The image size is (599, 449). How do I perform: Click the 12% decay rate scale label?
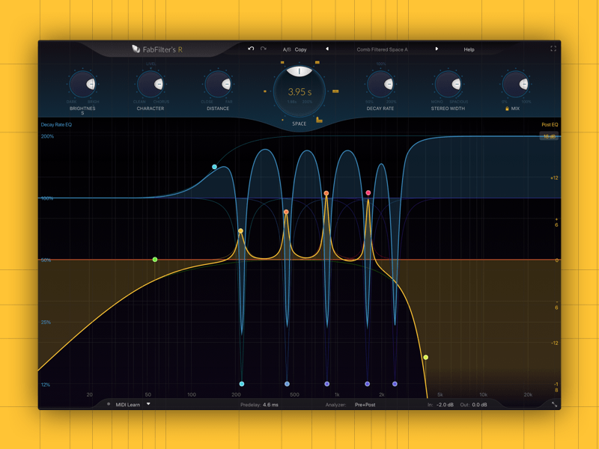tap(46, 385)
